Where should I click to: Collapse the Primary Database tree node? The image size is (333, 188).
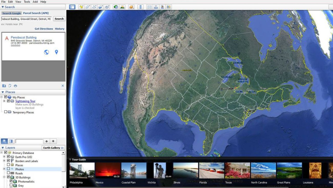(2, 153)
